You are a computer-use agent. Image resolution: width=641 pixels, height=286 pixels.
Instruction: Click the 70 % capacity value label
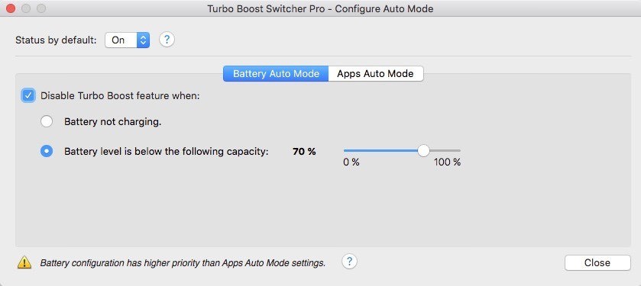click(x=304, y=152)
